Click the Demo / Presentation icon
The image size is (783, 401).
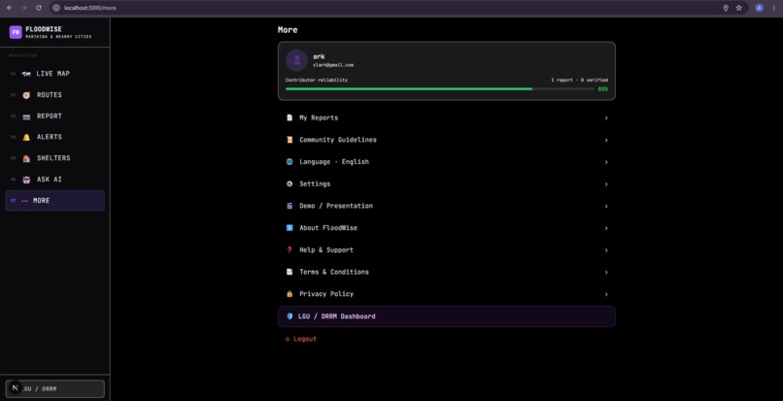pyautogui.click(x=289, y=206)
